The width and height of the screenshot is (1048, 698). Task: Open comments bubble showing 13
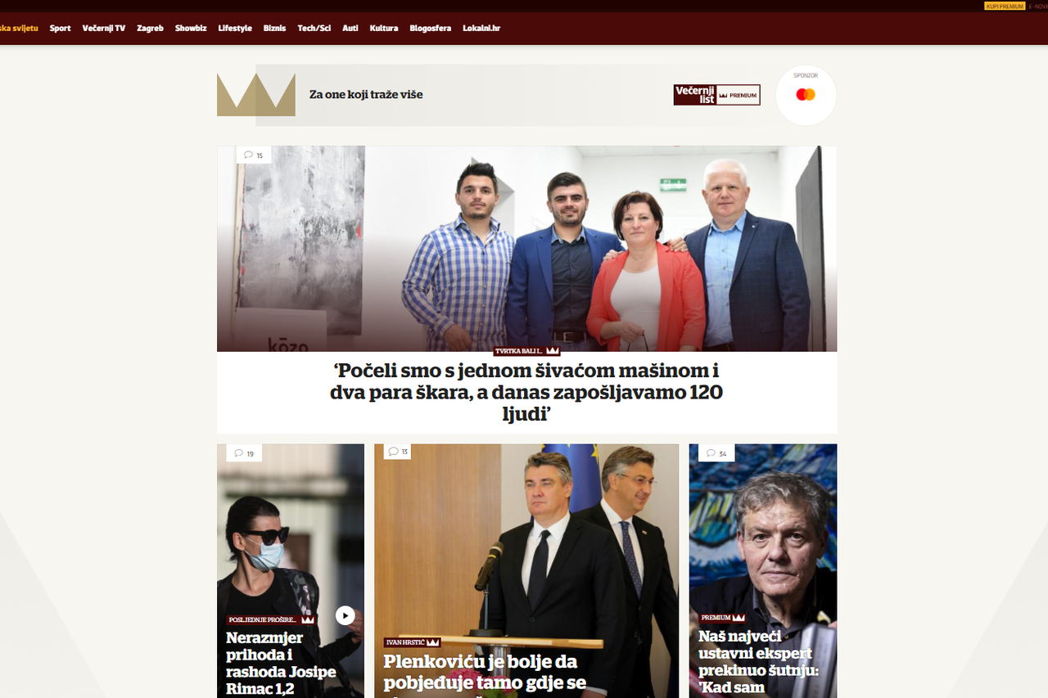pyautogui.click(x=398, y=452)
